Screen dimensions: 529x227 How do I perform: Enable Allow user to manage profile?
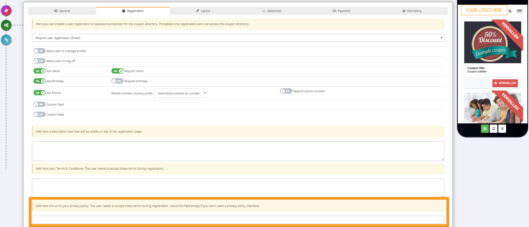pos(39,51)
